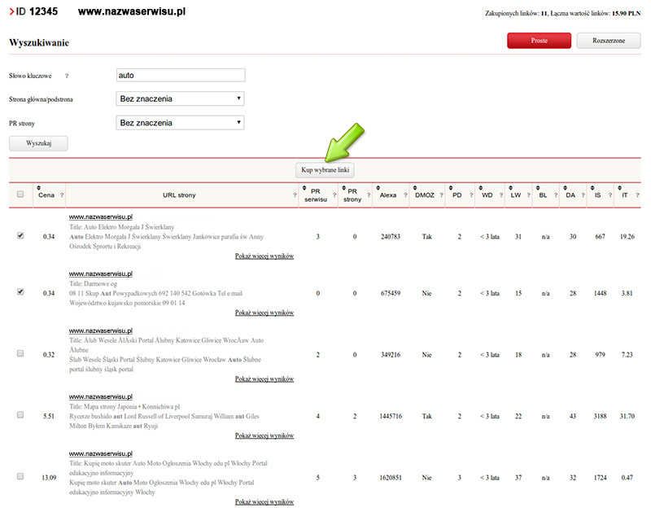Open the www.nazwaserwisu.pl link in the 13.09 row

(x=100, y=453)
